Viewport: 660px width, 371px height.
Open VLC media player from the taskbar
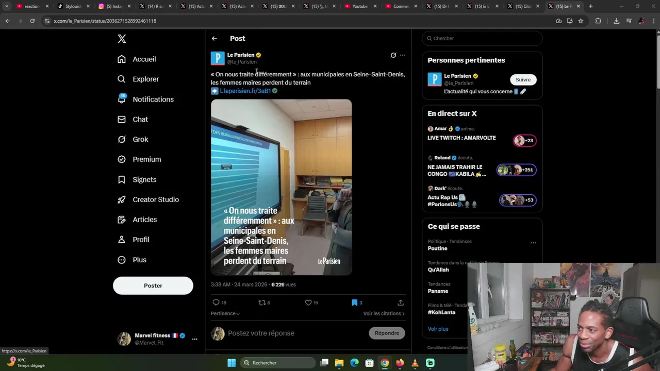415,363
